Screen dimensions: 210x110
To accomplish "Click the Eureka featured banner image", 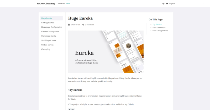I will click(106, 52).
